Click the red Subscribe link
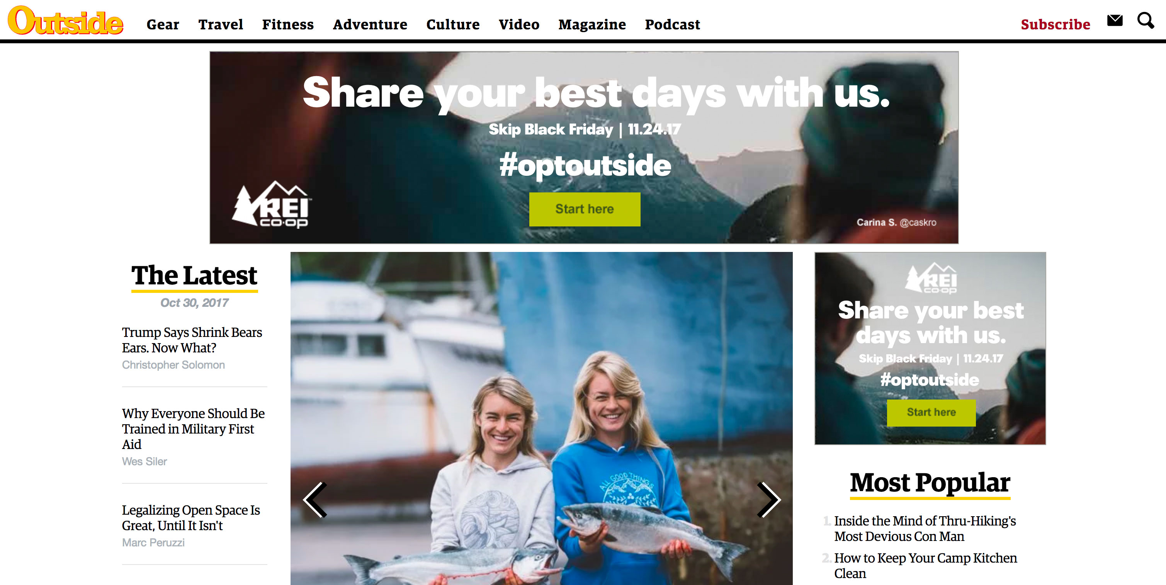The width and height of the screenshot is (1166, 585). point(1055,24)
